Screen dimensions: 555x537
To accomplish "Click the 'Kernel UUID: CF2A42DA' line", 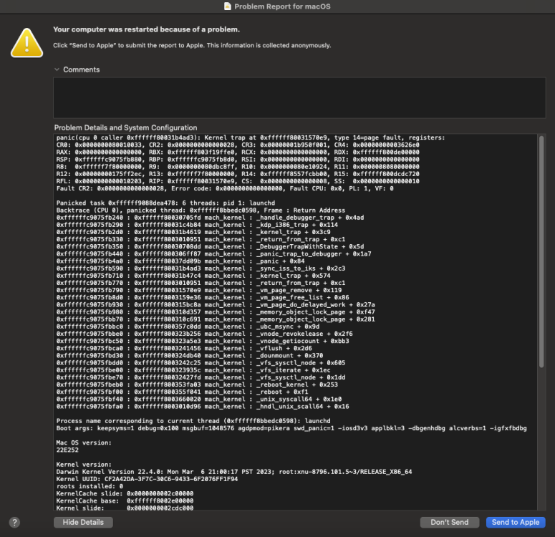I will click(148, 479).
